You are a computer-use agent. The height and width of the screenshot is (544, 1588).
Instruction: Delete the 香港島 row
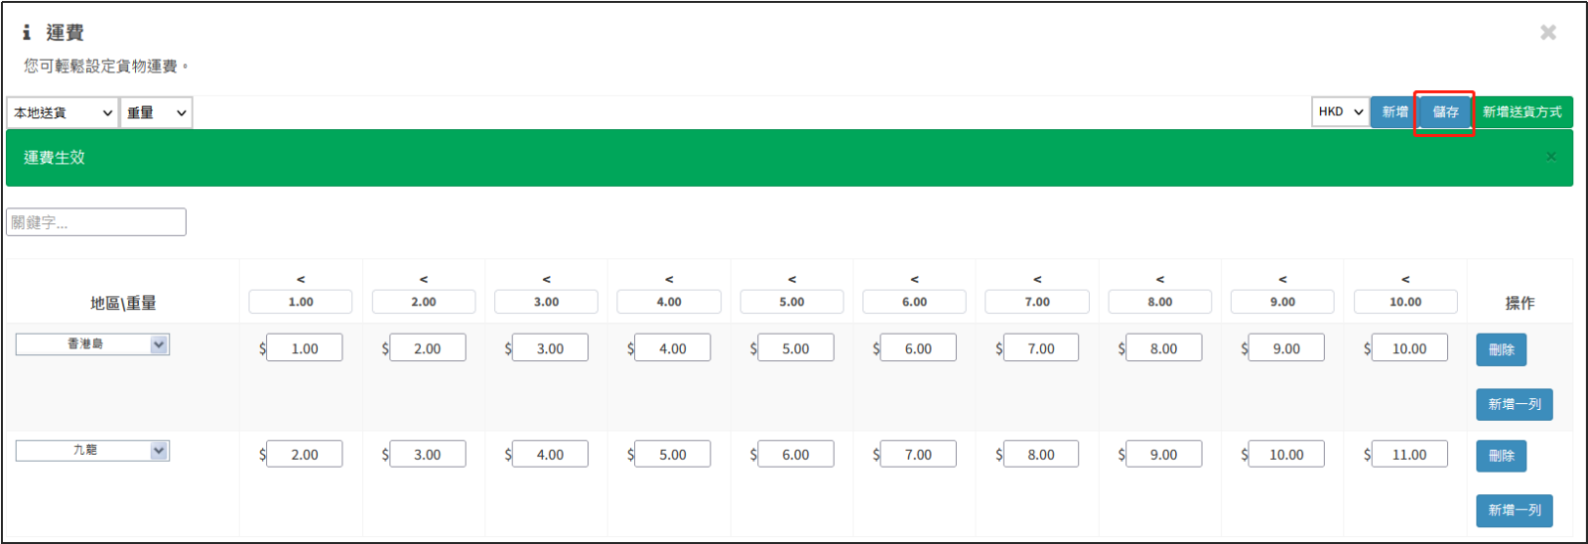pyautogui.click(x=1501, y=349)
